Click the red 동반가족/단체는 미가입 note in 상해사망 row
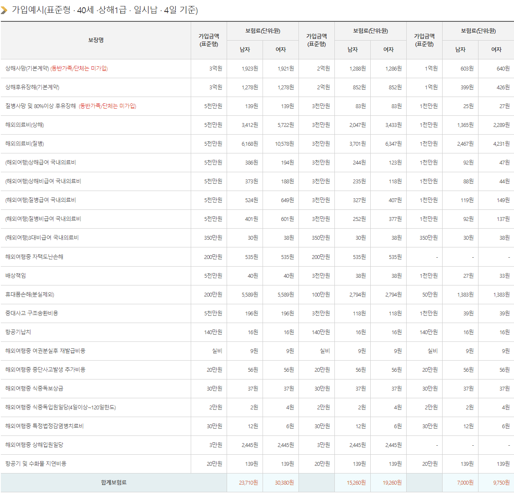The height and width of the screenshot is (494, 514). pos(79,68)
